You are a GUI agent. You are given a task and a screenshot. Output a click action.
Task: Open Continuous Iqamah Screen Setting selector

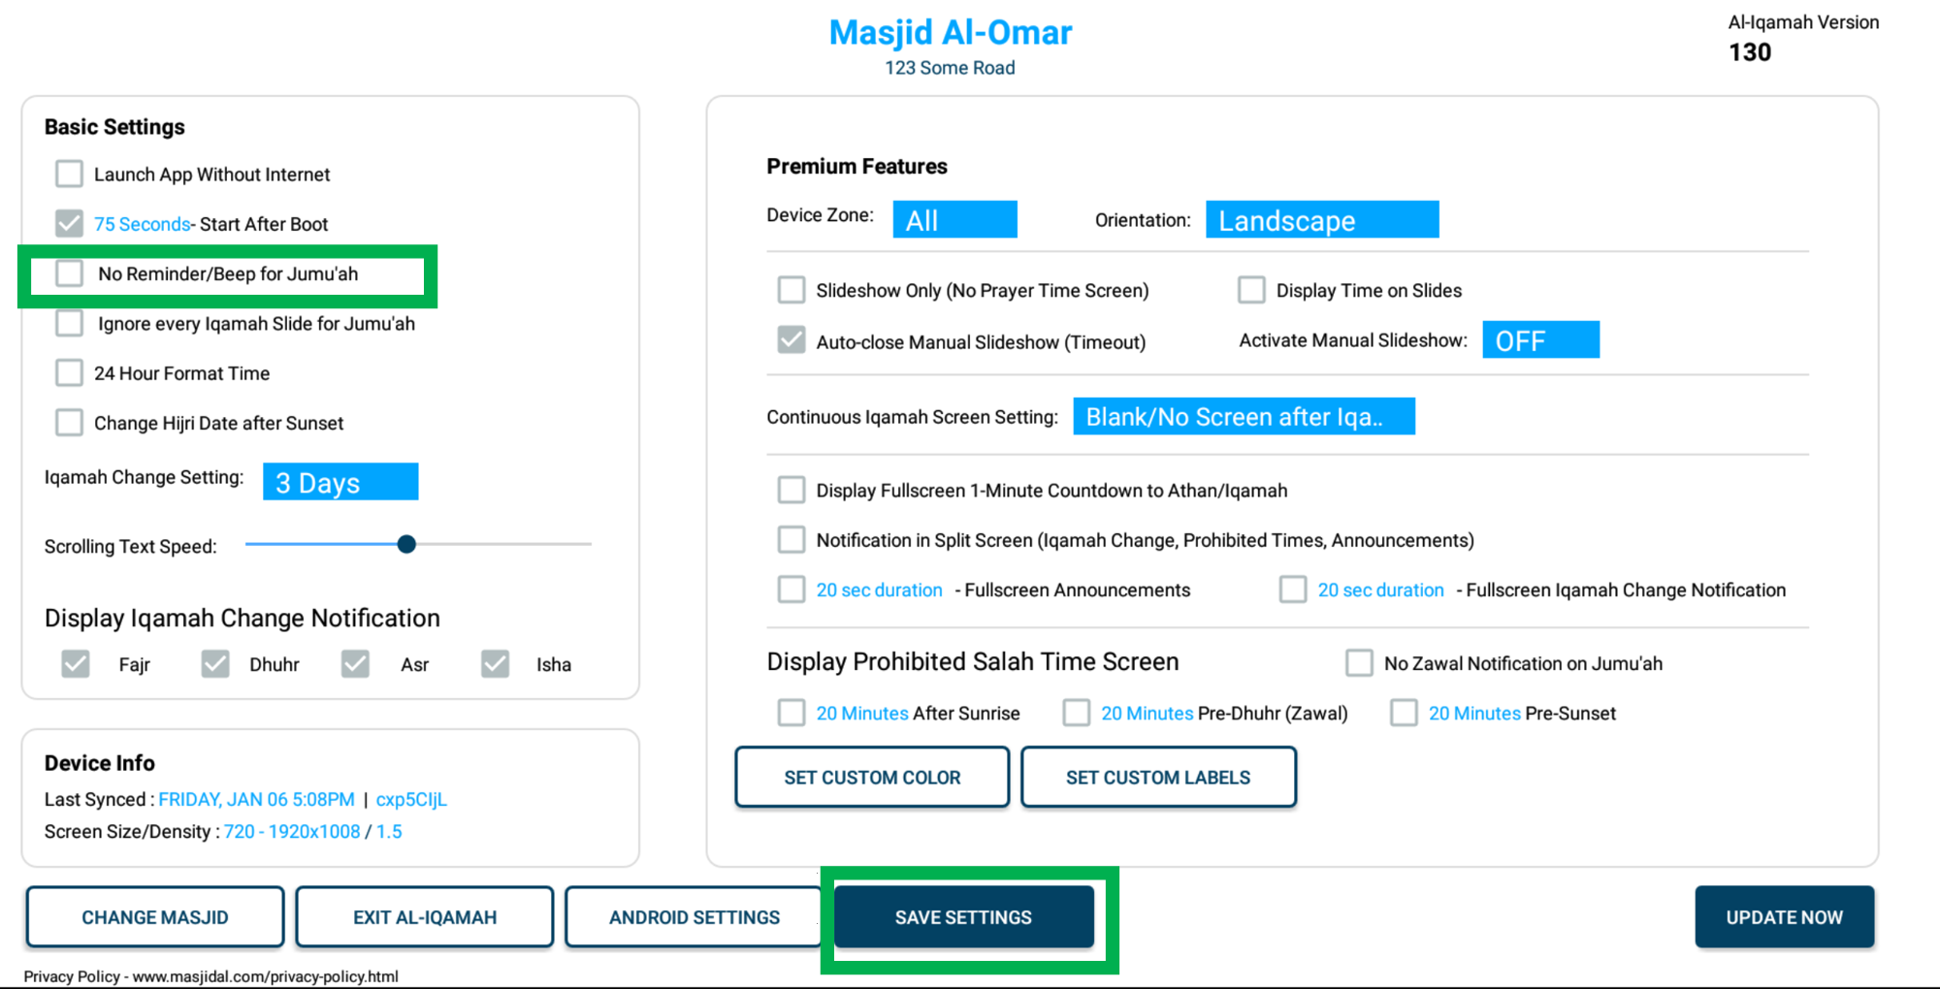pos(1244,416)
